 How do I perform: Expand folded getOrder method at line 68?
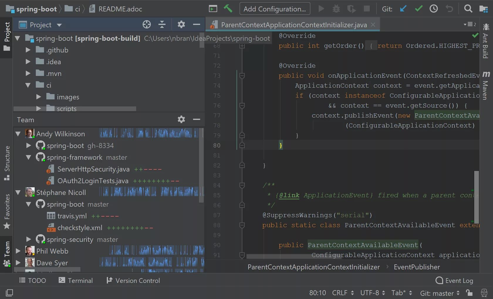pos(242,46)
